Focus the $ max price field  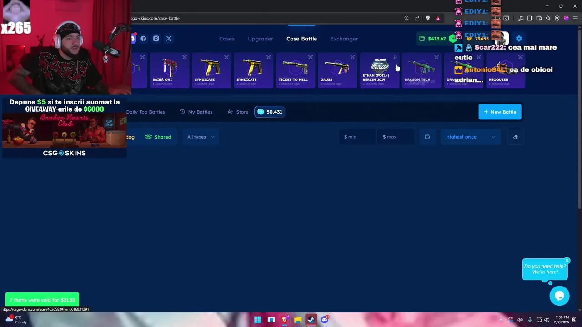tap(396, 137)
